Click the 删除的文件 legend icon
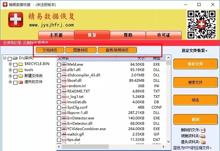The height and width of the screenshot is (151, 220). [203, 130]
